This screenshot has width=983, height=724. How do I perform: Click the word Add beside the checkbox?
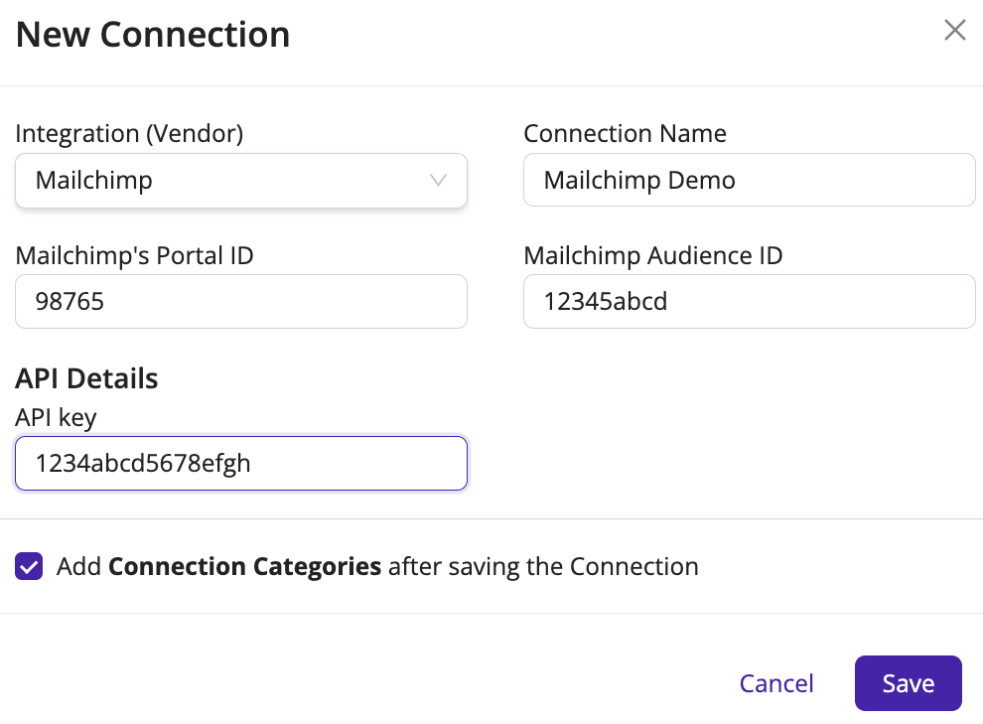point(79,567)
